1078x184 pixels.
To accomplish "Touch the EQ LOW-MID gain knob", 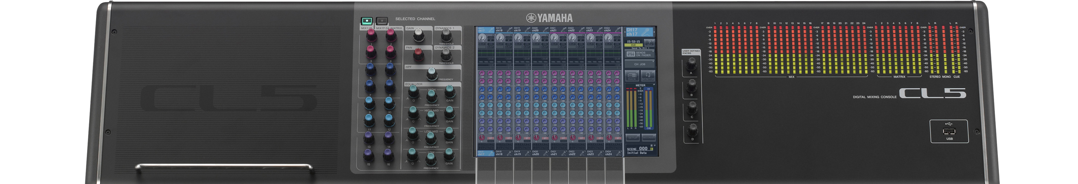I will 449,133.
